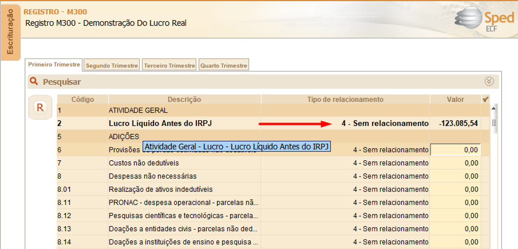Switch to Segundo Trimestre tab
This screenshot has height=249, width=518.
112,65
